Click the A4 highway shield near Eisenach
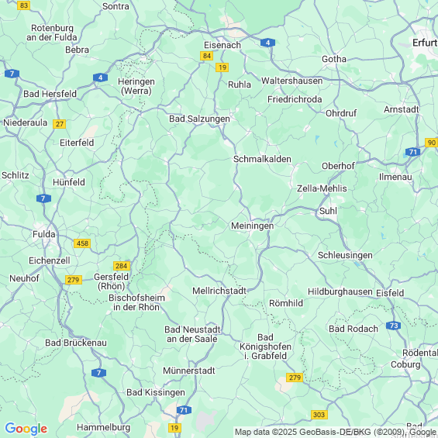 267,43
